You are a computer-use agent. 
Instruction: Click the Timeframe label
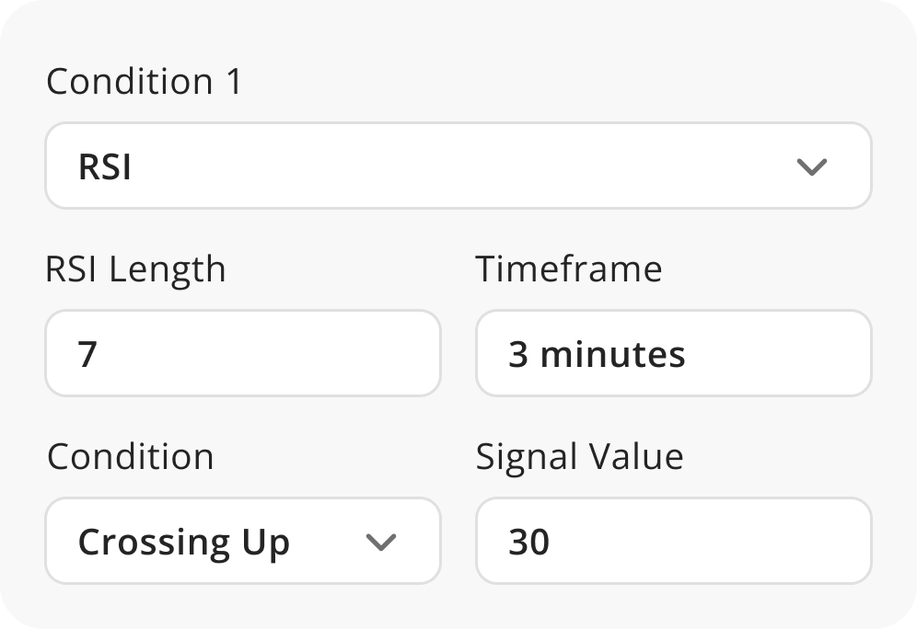tap(568, 269)
